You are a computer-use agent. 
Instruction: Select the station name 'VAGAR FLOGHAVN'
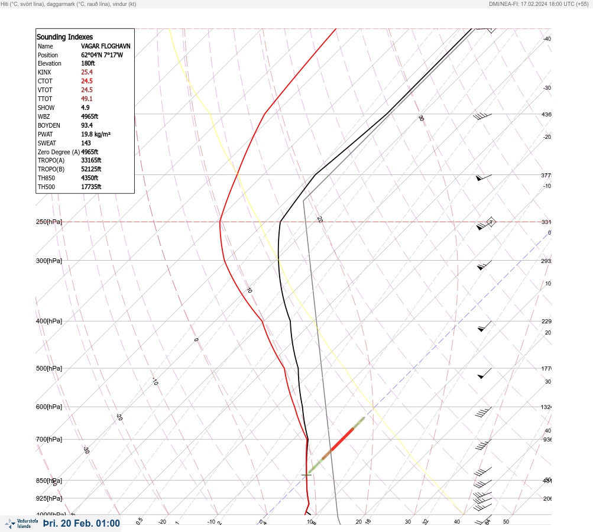pyautogui.click(x=105, y=46)
